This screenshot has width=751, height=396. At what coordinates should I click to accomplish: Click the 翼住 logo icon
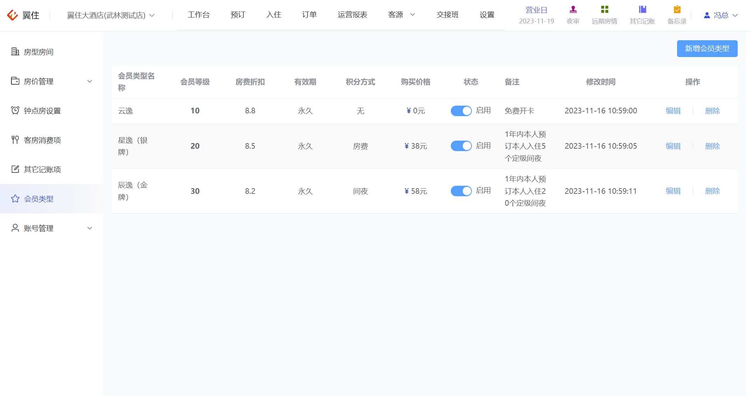tap(13, 15)
